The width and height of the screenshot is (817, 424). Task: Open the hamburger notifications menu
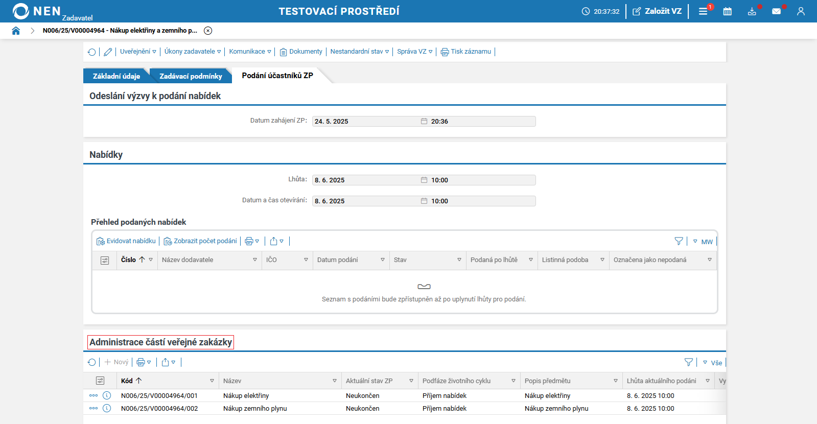(x=703, y=11)
